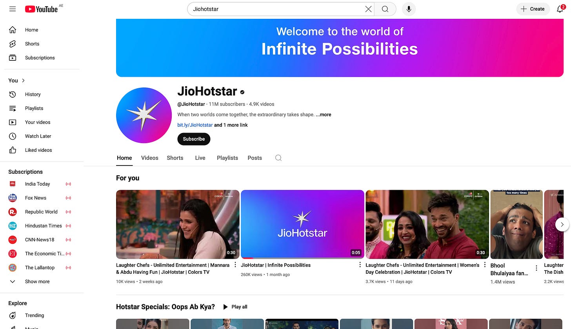
Task: Open the Republic World subscription
Action: (x=42, y=212)
